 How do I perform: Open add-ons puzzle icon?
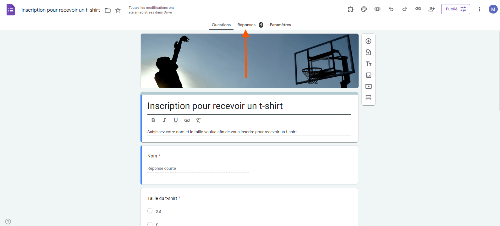(x=350, y=9)
